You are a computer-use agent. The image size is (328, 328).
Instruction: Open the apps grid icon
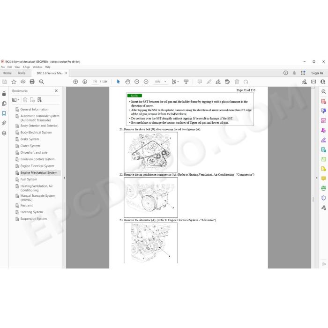303,73
